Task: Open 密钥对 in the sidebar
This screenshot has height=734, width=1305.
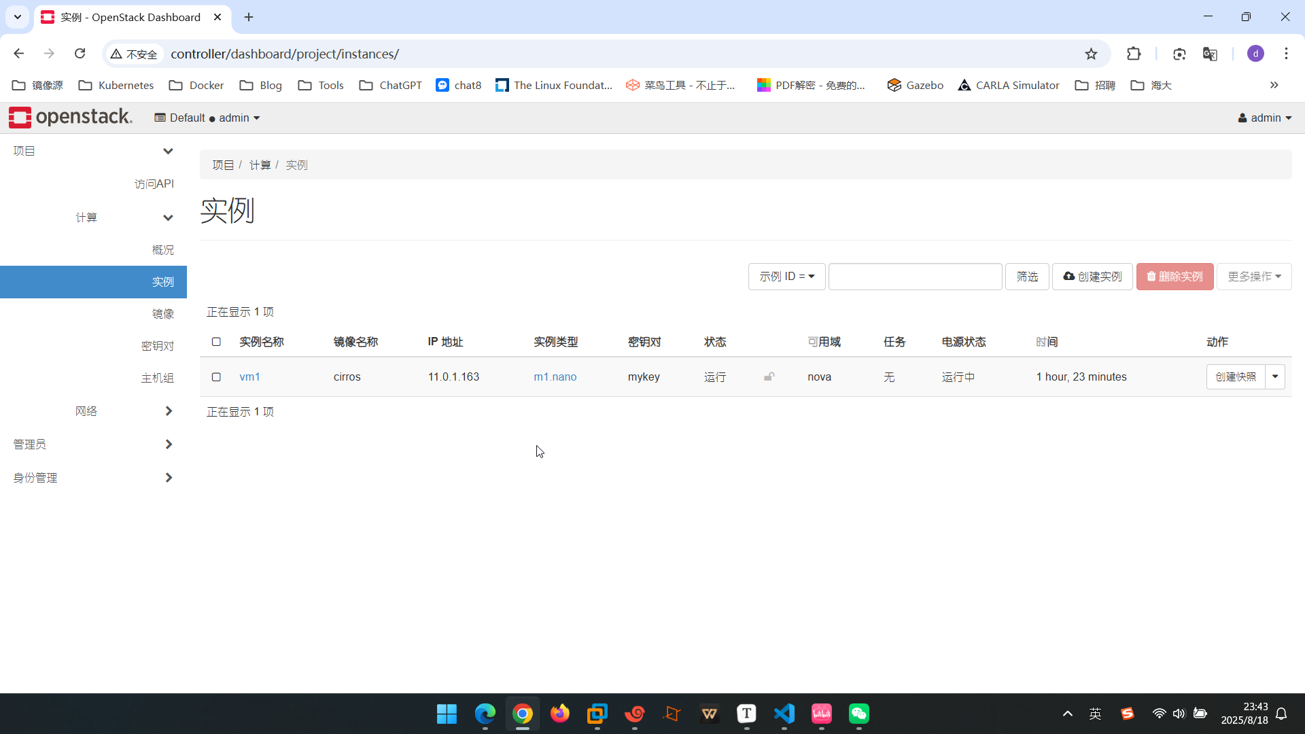Action: (157, 346)
